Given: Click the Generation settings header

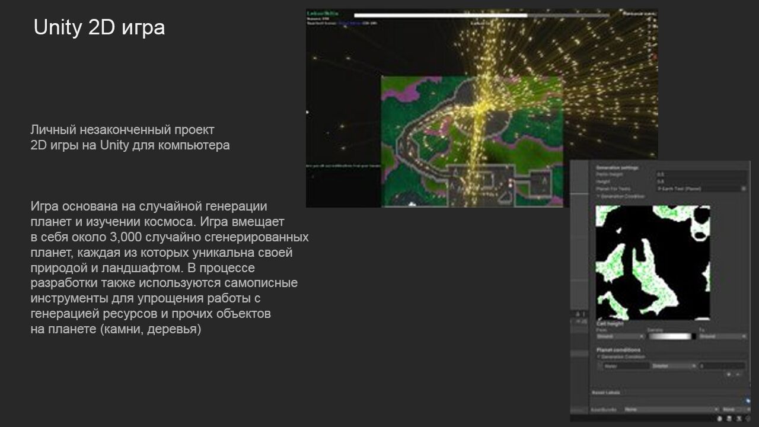Looking at the screenshot, I should coord(617,167).
